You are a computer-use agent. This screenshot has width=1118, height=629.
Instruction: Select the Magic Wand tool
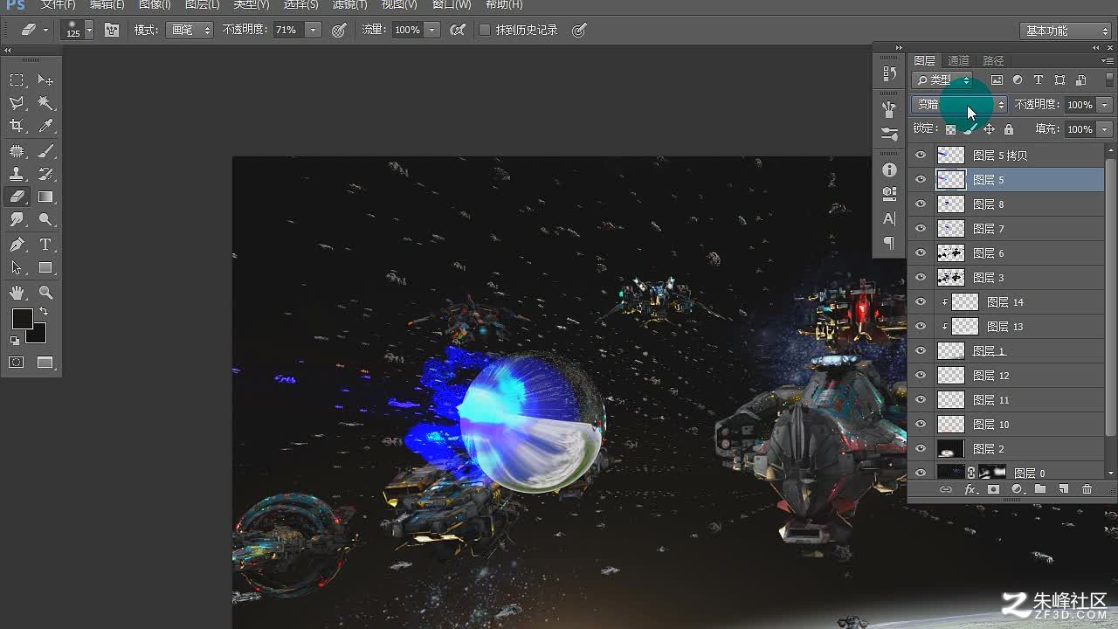click(45, 103)
